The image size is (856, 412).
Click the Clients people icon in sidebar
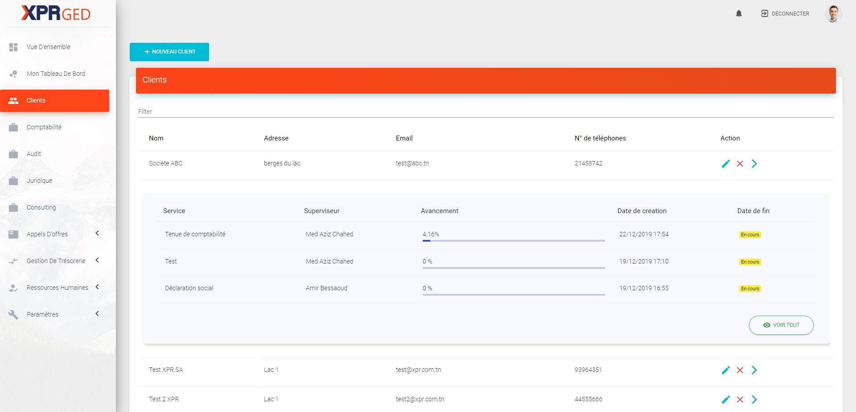coord(13,100)
